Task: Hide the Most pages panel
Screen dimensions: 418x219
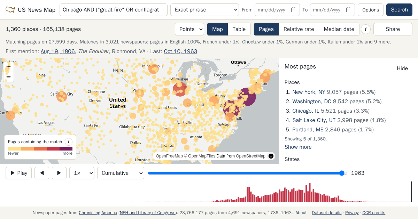Action: coord(402,68)
